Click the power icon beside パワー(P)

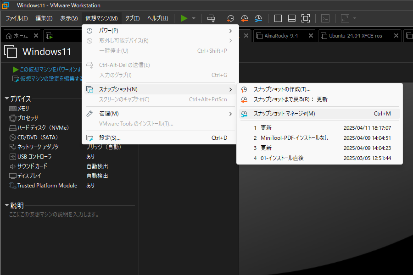click(89, 31)
